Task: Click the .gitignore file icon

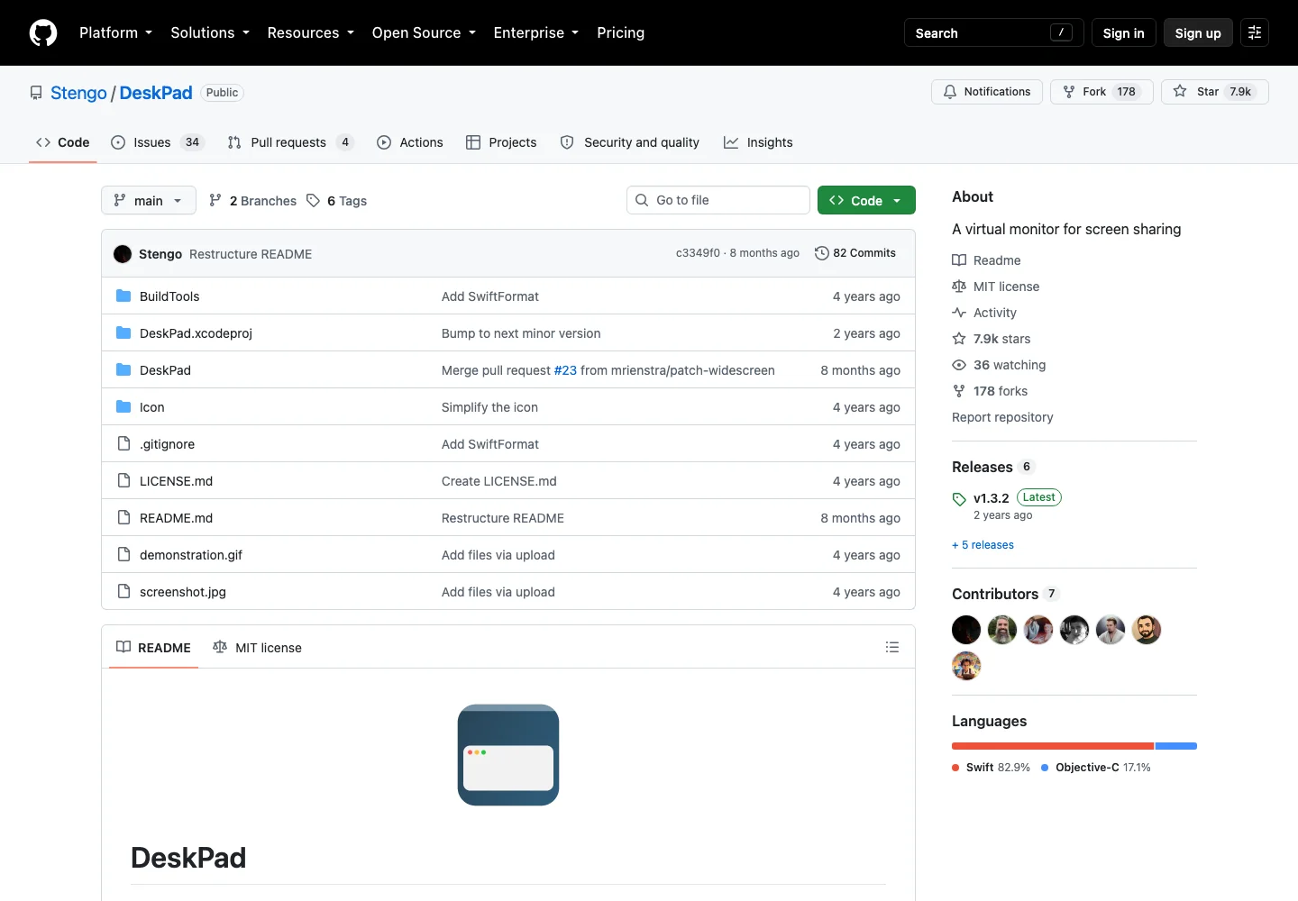Action: pos(123,443)
